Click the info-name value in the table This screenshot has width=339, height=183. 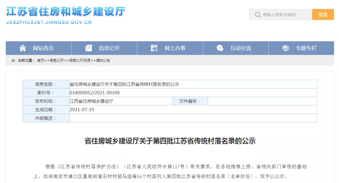point(124,84)
